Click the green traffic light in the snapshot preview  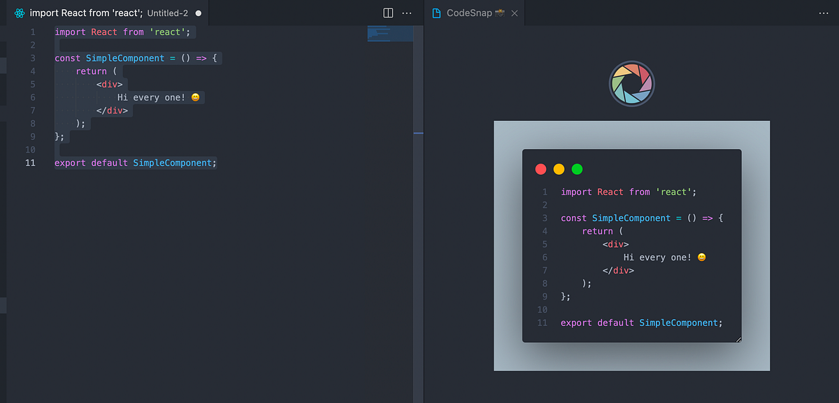pyautogui.click(x=577, y=169)
